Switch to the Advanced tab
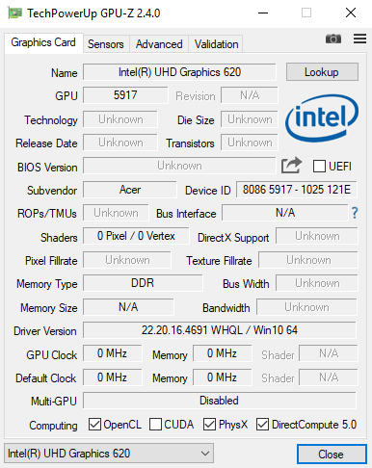 159,44
